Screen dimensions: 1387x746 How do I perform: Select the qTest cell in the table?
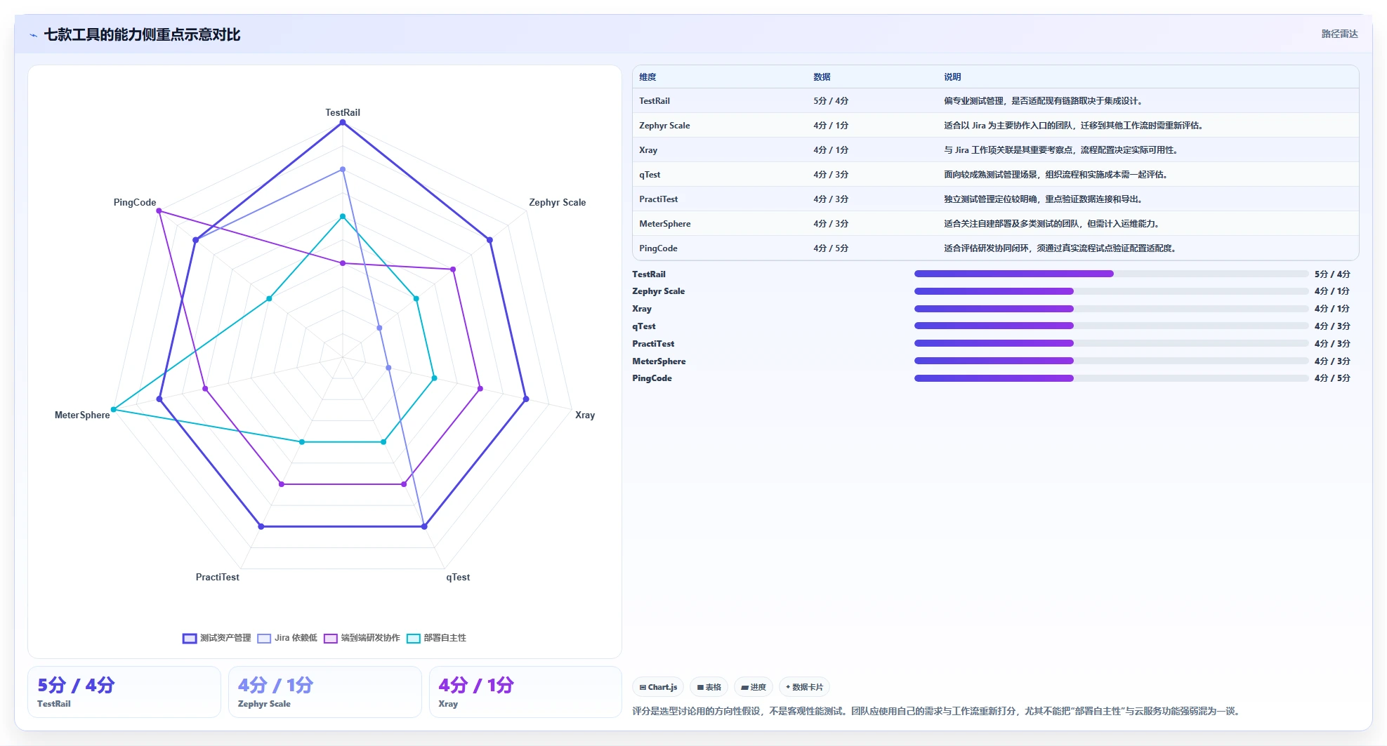click(650, 175)
